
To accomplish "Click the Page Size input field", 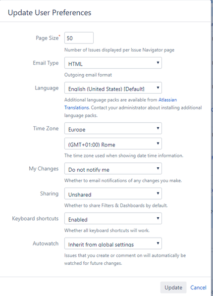I will click(79, 38).
